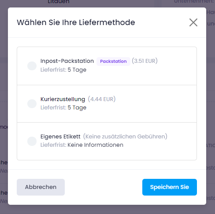Select the Inpost-Packstation radio button
The image size is (215, 214).
coord(32,66)
